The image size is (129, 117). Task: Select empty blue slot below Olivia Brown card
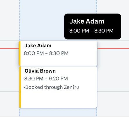tap(58, 112)
